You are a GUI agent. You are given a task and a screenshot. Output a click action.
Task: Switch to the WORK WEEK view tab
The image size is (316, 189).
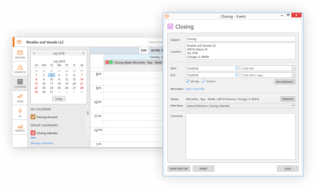point(156,50)
